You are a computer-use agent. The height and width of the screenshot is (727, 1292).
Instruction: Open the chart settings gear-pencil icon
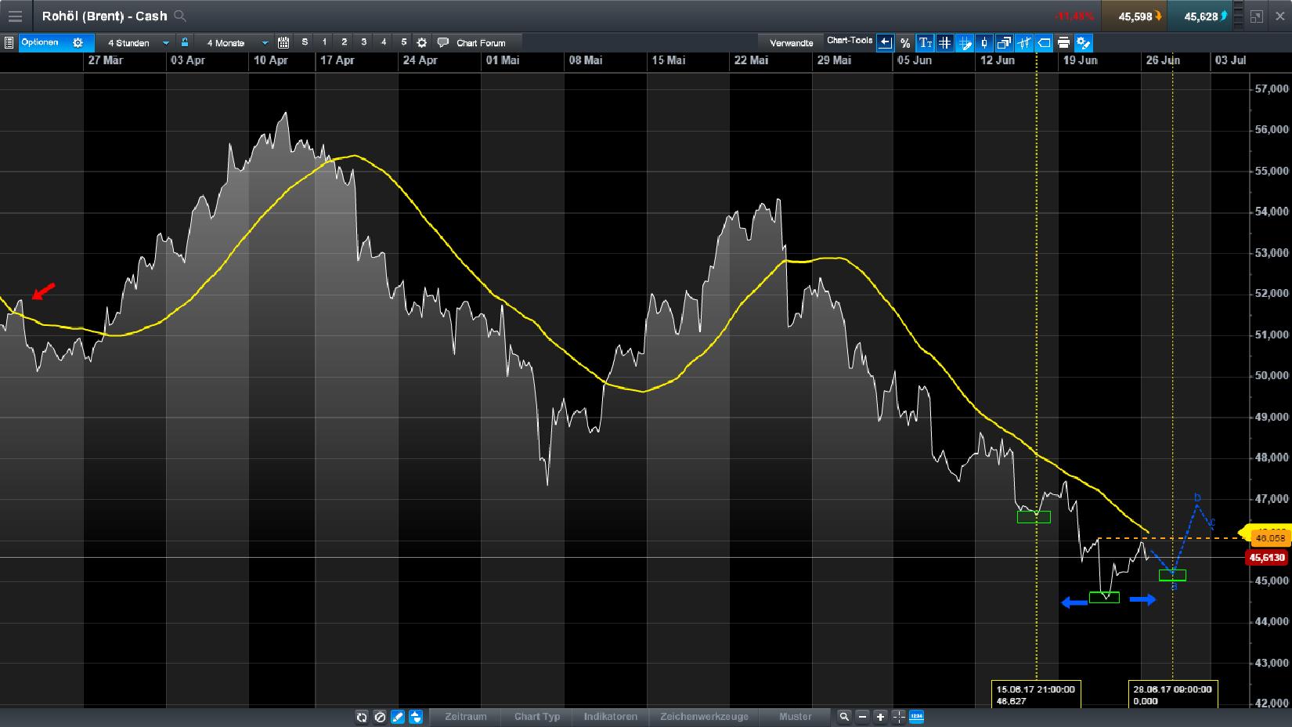(1083, 43)
